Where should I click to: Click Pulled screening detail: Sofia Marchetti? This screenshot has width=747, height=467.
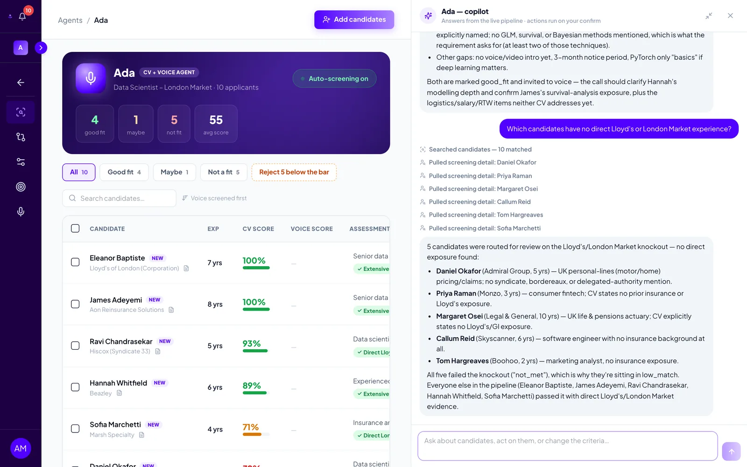click(480, 228)
